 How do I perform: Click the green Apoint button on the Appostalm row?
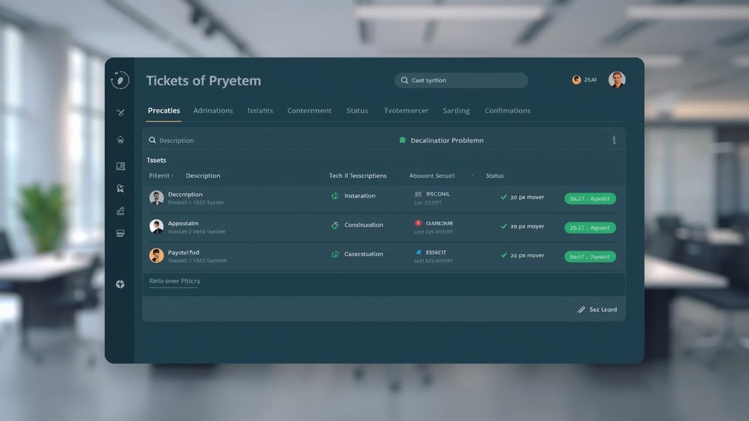tap(590, 227)
